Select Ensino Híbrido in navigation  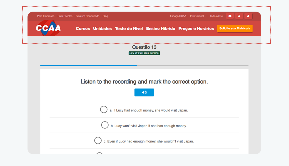161,28
